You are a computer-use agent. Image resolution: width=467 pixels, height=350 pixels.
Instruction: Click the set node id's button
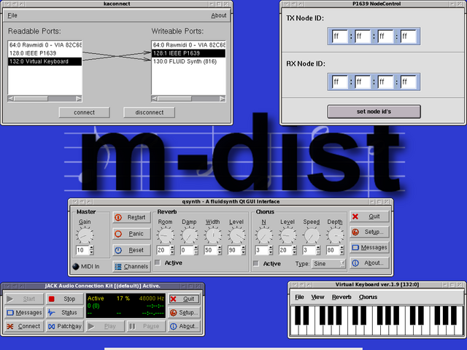374,112
